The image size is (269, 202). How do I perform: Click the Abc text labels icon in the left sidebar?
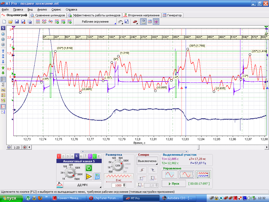3,90
